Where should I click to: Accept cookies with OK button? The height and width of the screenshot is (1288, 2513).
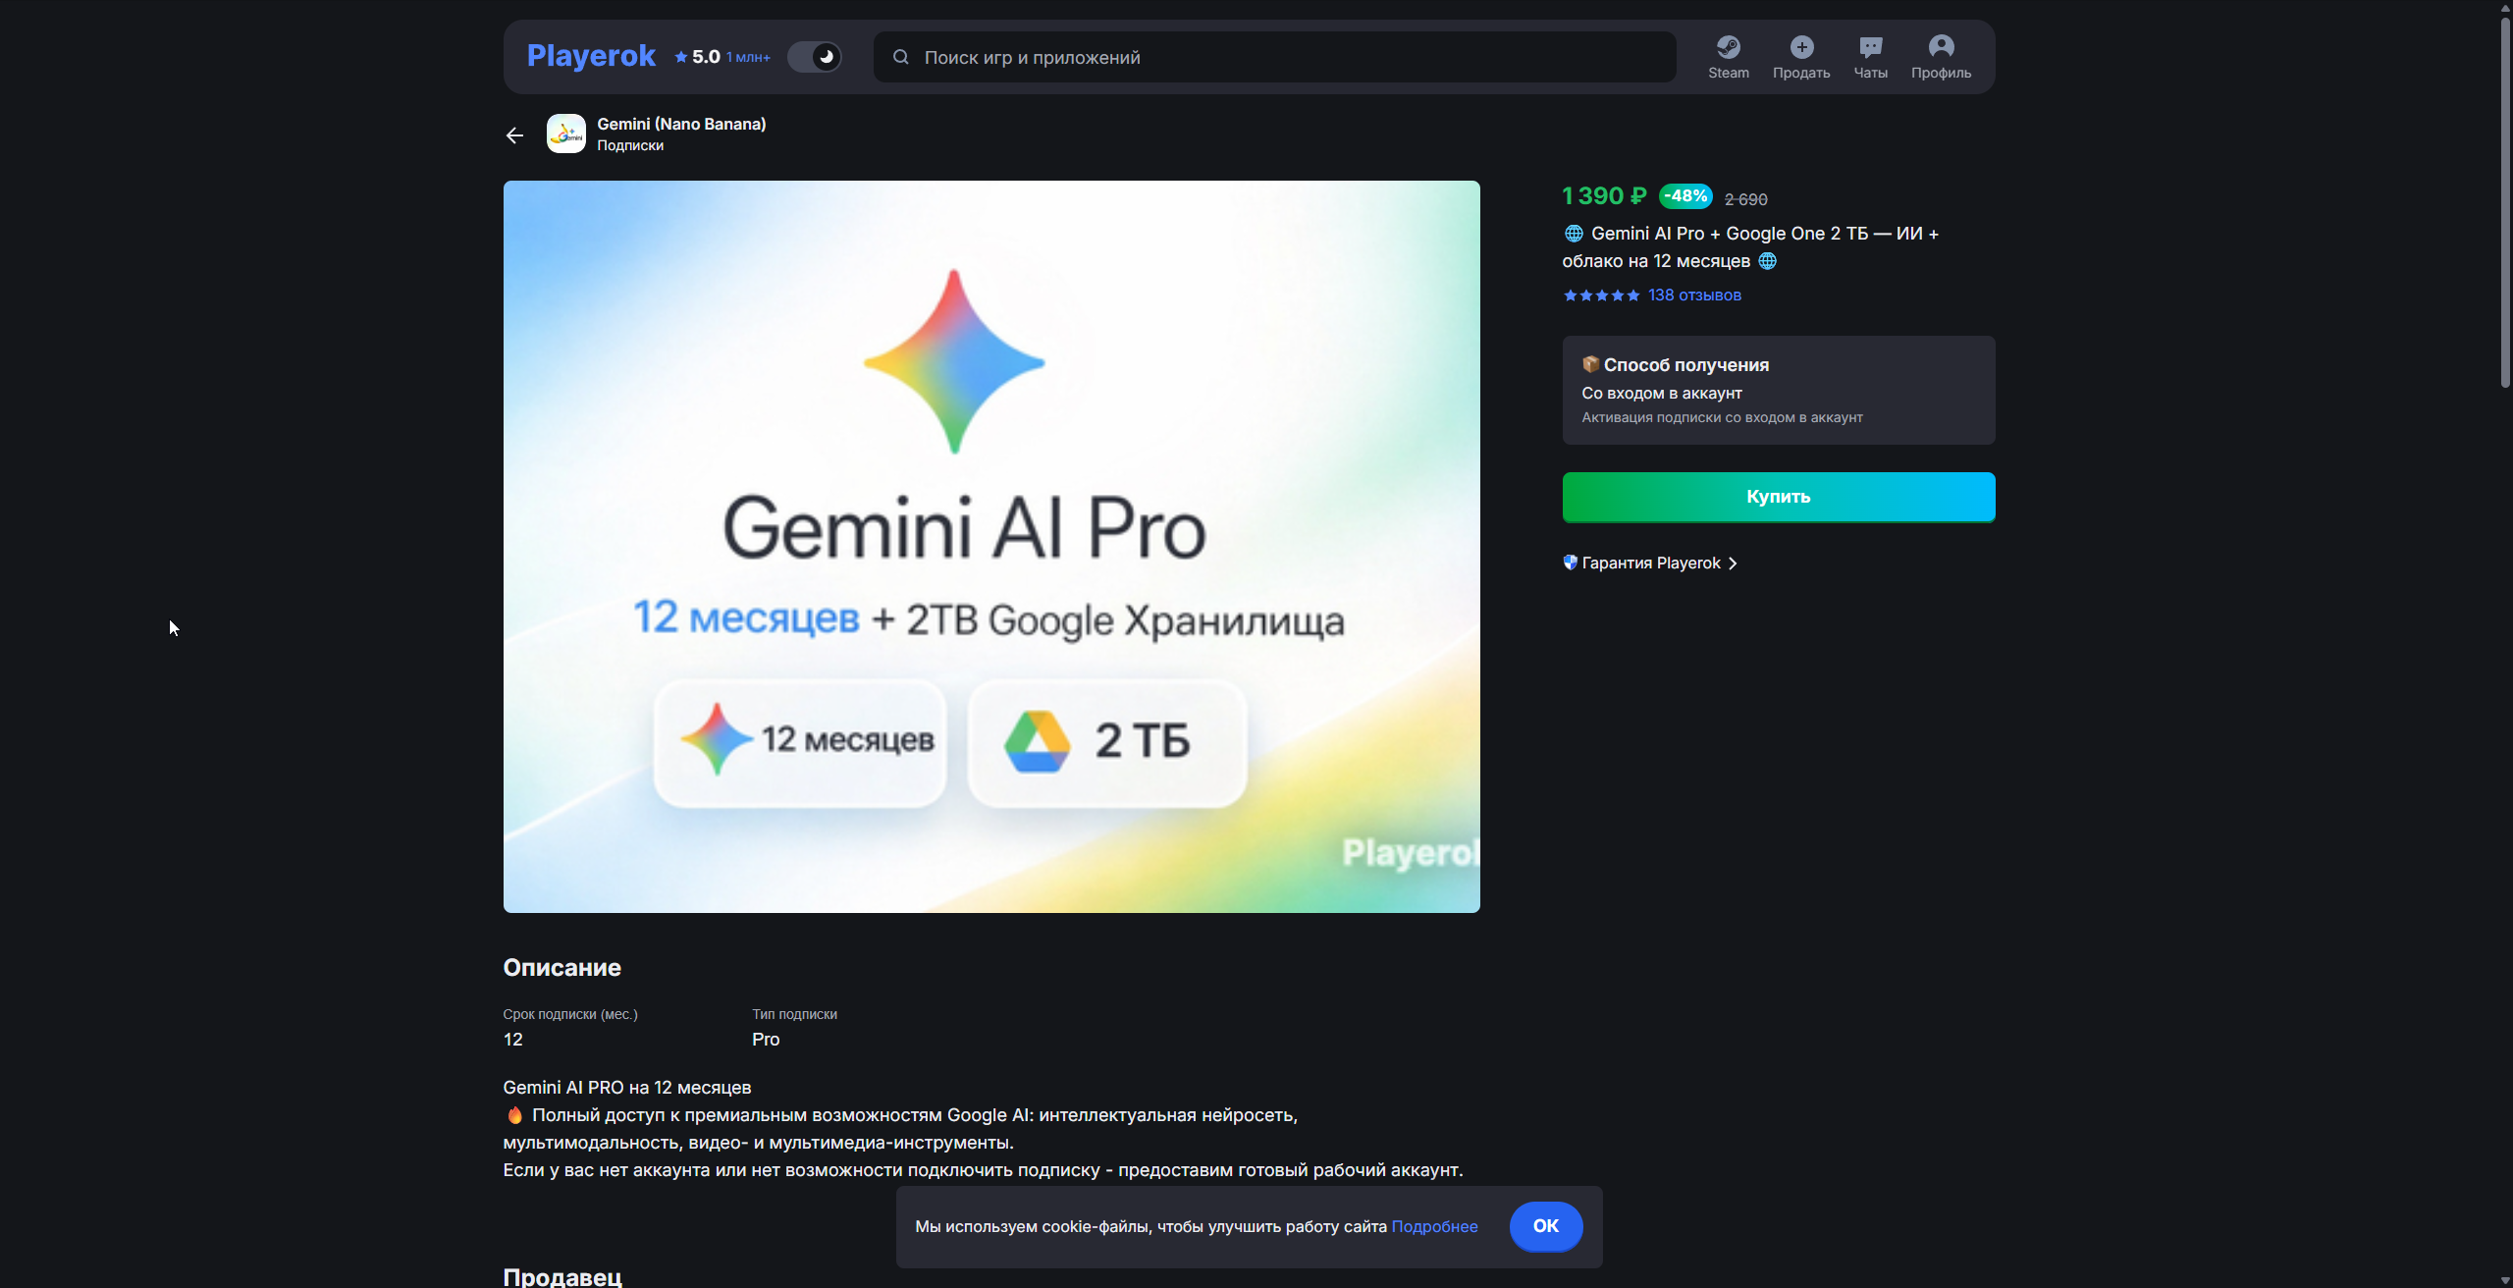[x=1545, y=1226]
